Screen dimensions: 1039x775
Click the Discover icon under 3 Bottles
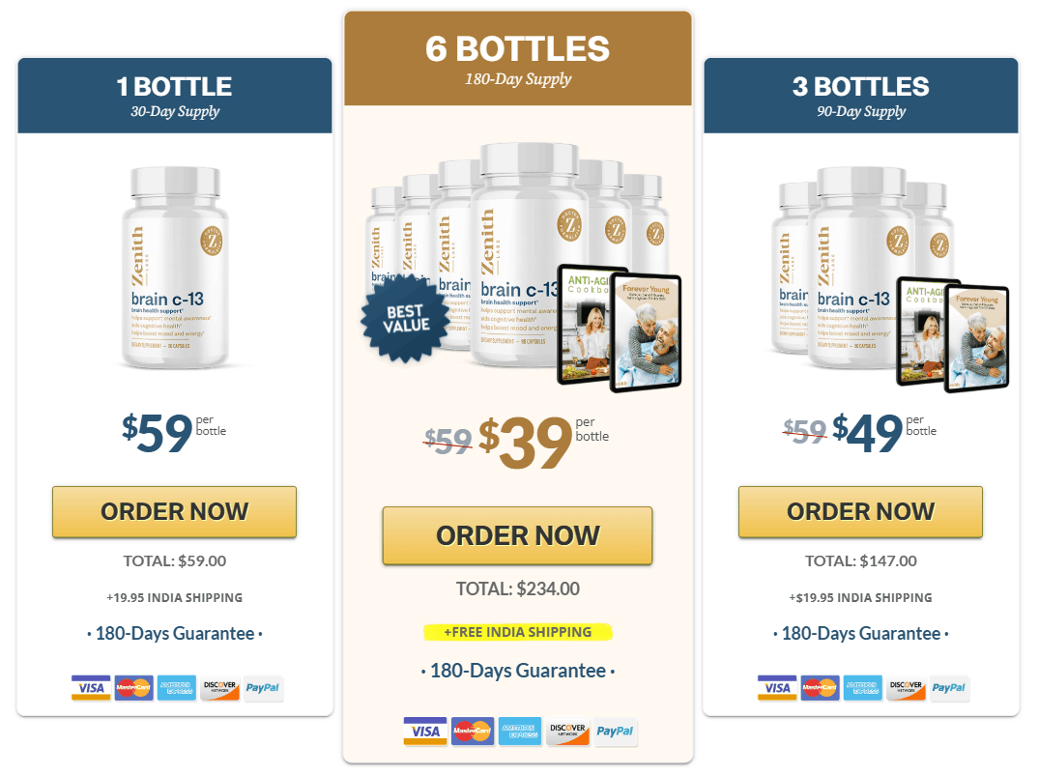click(906, 688)
